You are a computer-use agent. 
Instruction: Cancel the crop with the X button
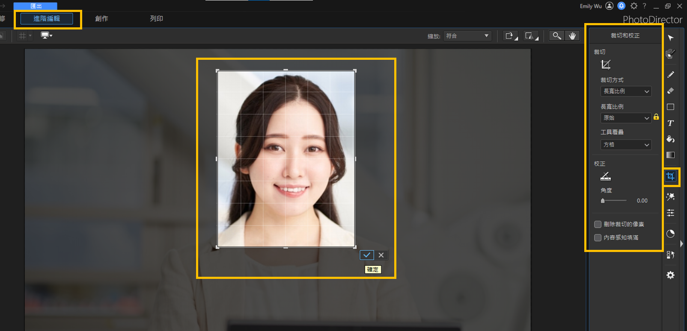point(381,255)
